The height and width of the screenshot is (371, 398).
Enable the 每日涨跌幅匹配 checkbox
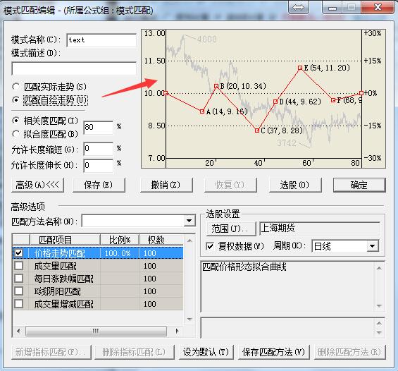(19, 279)
